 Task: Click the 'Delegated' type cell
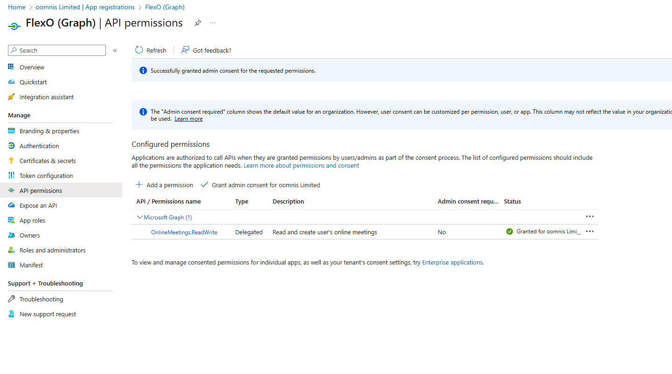click(249, 232)
